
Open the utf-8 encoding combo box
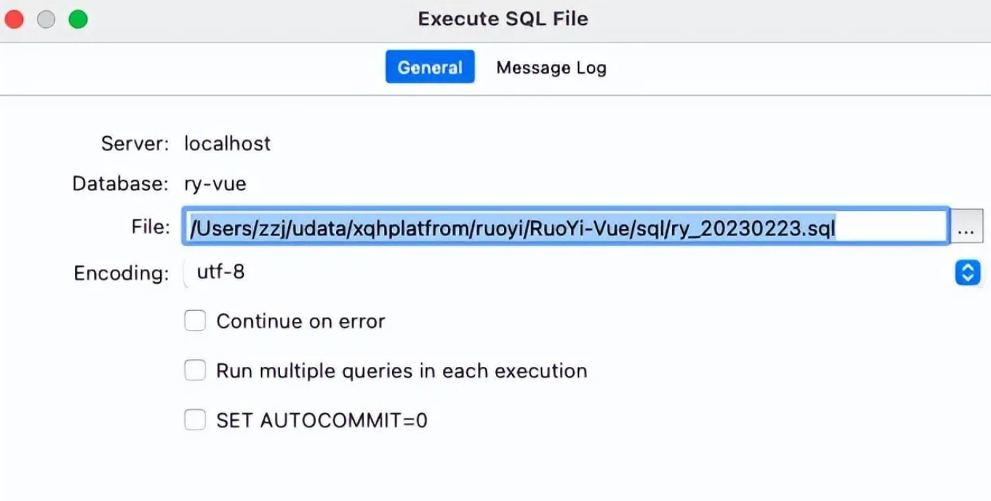point(582,273)
